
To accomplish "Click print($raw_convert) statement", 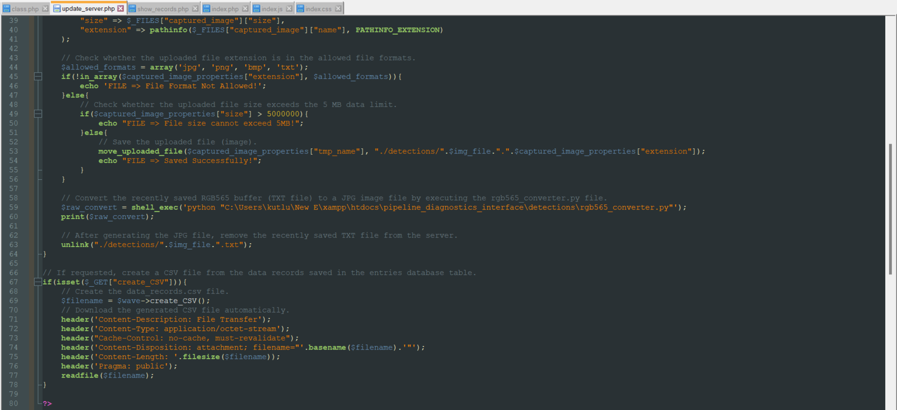I will 107,217.
